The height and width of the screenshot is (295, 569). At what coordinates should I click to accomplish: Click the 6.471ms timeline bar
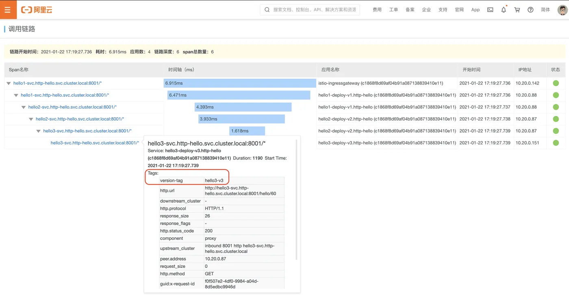click(x=239, y=95)
